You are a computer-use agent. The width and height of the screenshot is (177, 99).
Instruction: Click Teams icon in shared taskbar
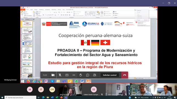64,81
